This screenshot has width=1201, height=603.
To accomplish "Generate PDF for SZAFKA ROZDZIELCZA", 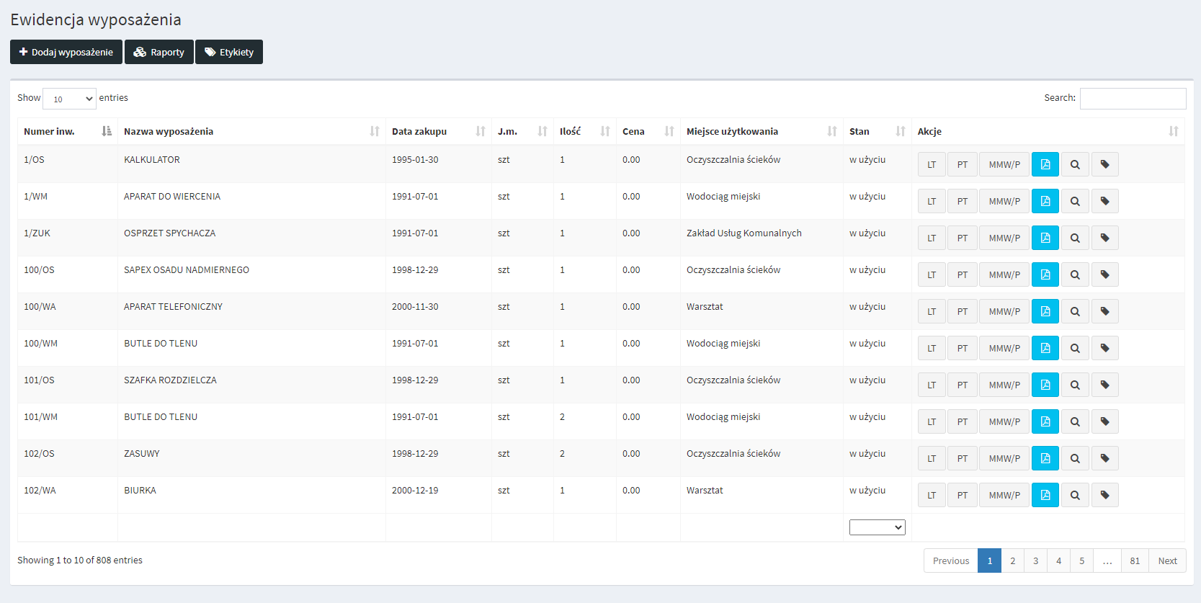I will [x=1045, y=385].
